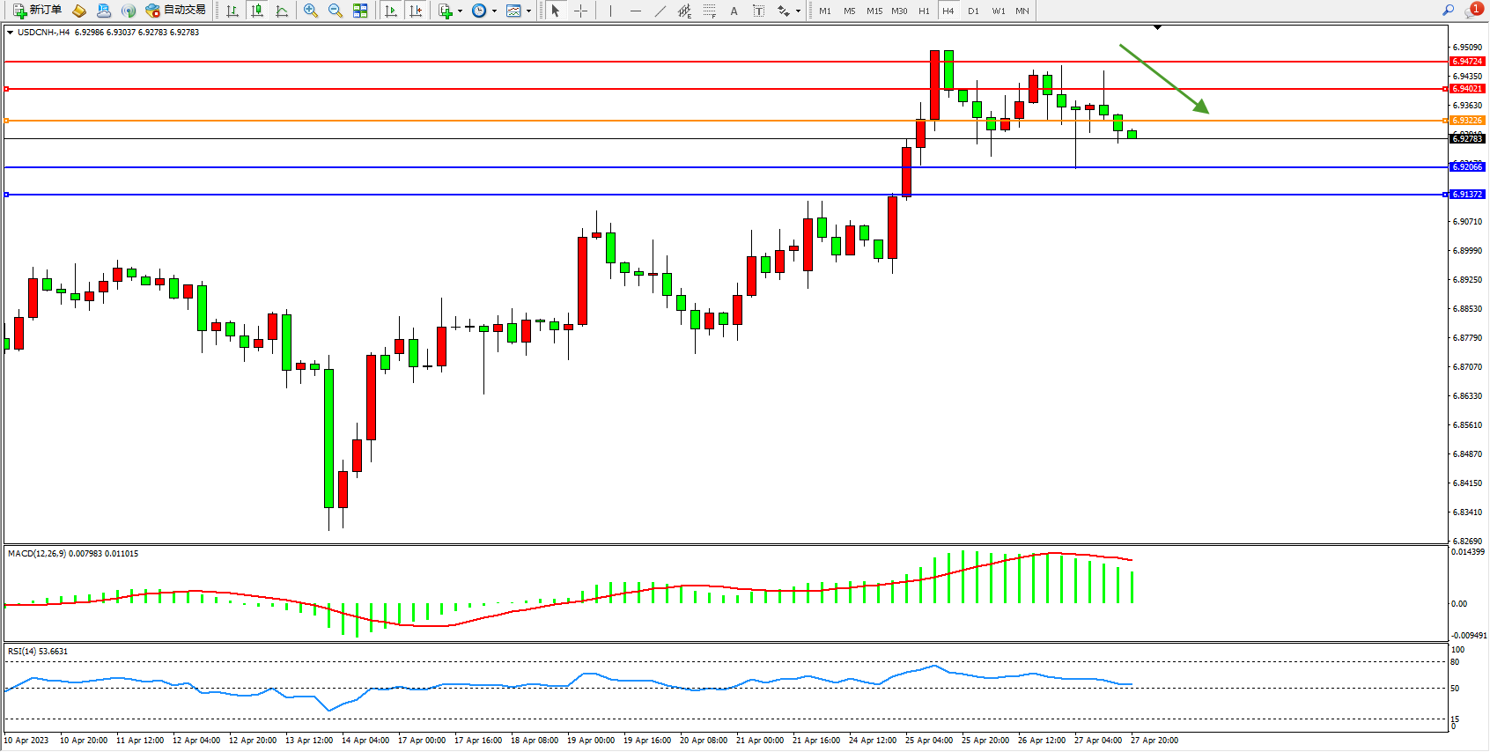This screenshot has width=1490, height=752.
Task: Switch chart to bar chart view
Action: pos(232,11)
